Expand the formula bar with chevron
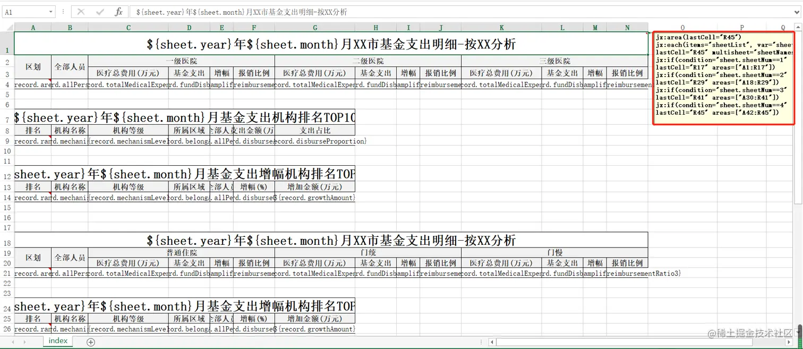Screen dimensions: 803x349 click(x=797, y=12)
